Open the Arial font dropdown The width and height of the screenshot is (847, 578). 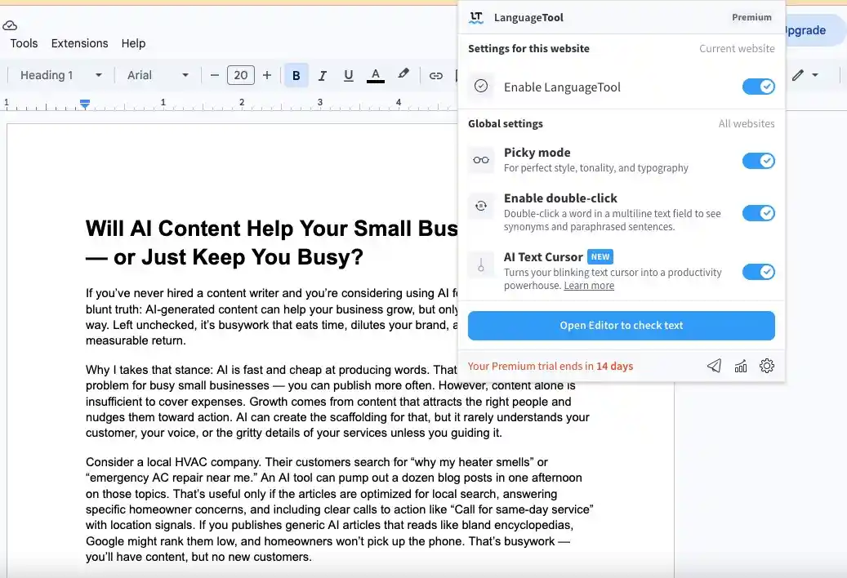pyautogui.click(x=158, y=76)
